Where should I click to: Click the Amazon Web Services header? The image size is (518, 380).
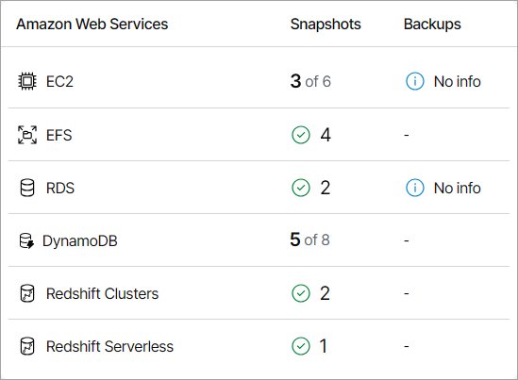coord(92,25)
